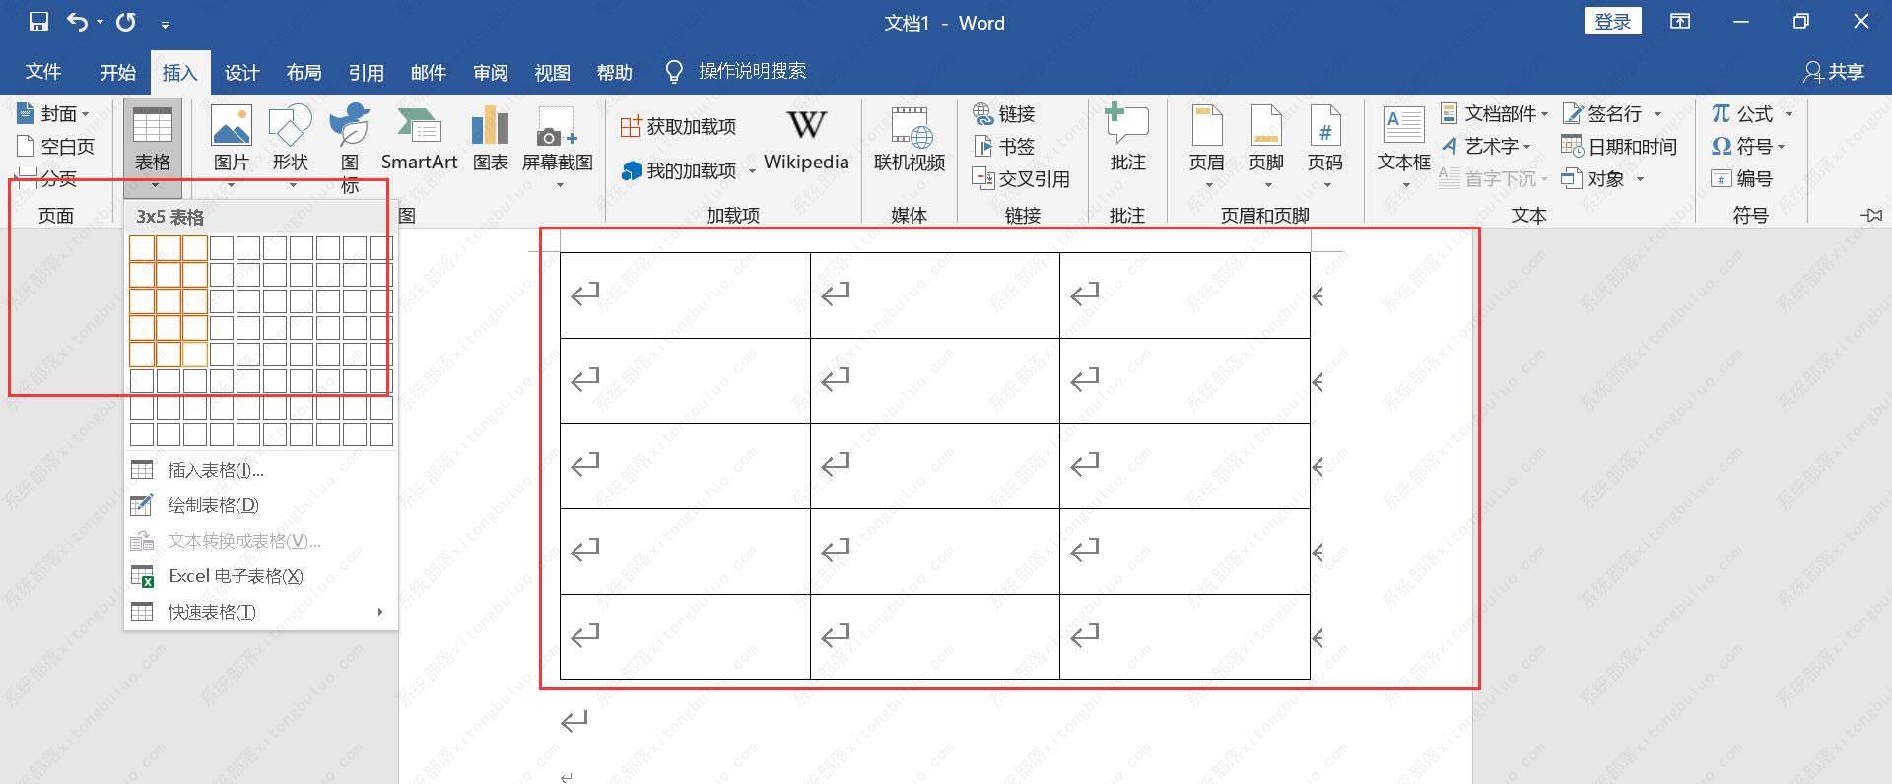
Task: Click the Wikipedia add-in icon
Action: (x=805, y=138)
